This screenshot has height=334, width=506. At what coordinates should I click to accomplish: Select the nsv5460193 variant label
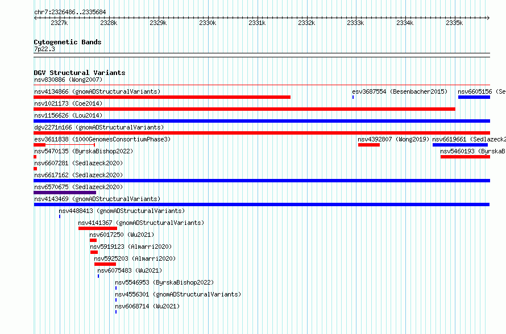473,151
